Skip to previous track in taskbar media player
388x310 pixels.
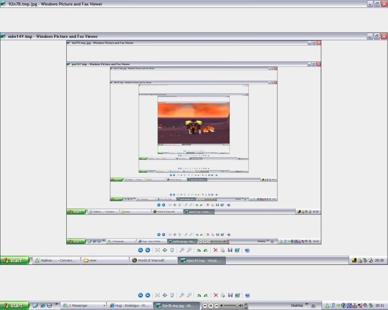click(205, 306)
